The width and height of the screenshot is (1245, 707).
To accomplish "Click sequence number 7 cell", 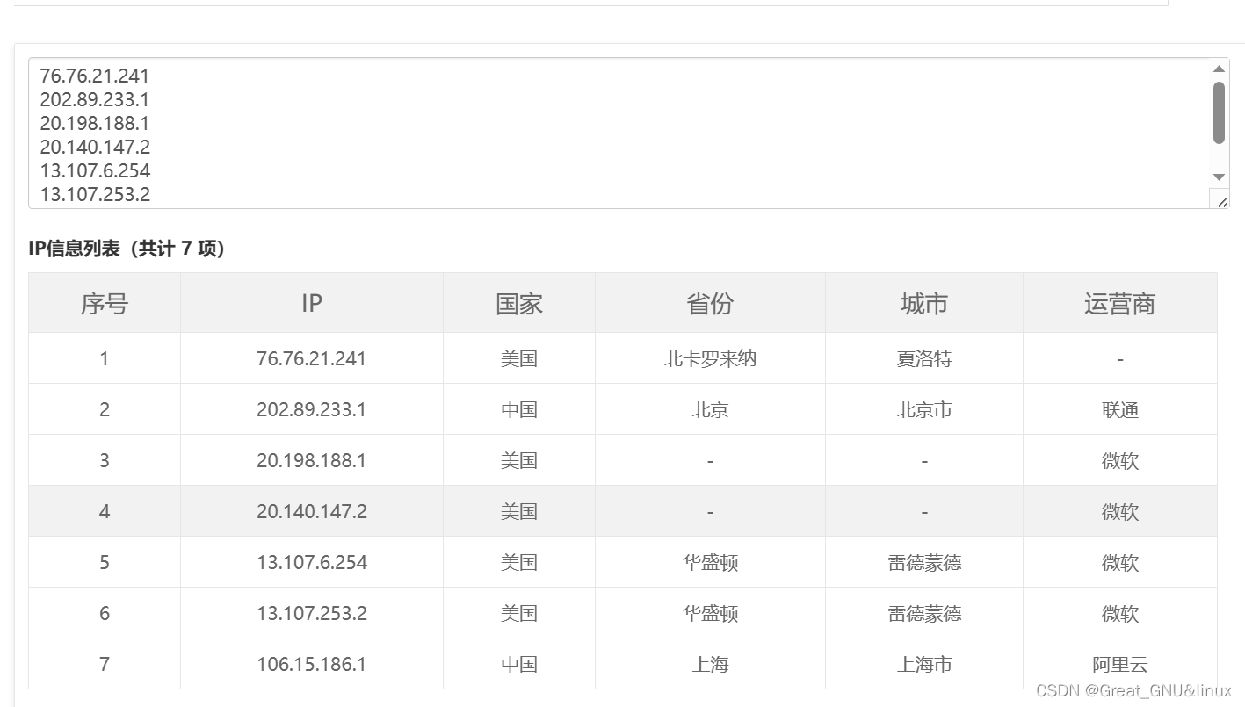I will pyautogui.click(x=105, y=664).
